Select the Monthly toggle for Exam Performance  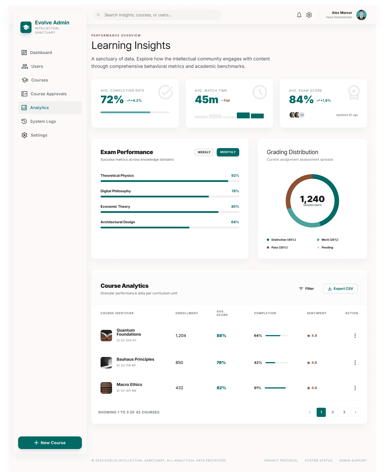click(228, 152)
